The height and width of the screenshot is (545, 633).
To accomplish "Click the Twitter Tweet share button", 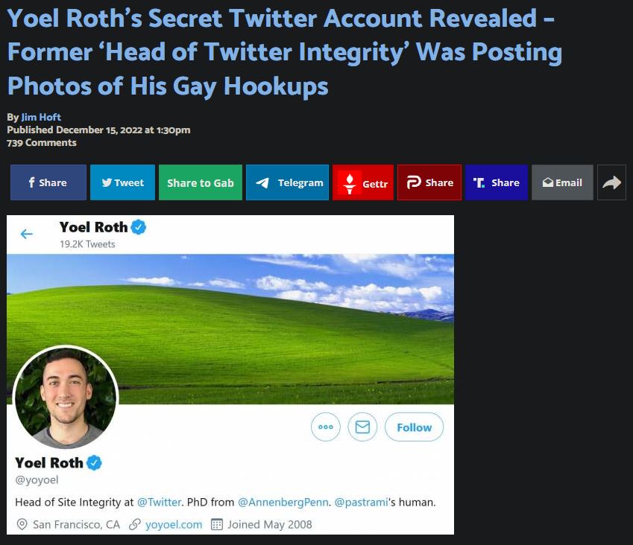I will tap(122, 182).
